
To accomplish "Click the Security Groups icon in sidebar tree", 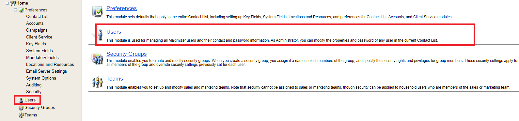I will point(21,108).
